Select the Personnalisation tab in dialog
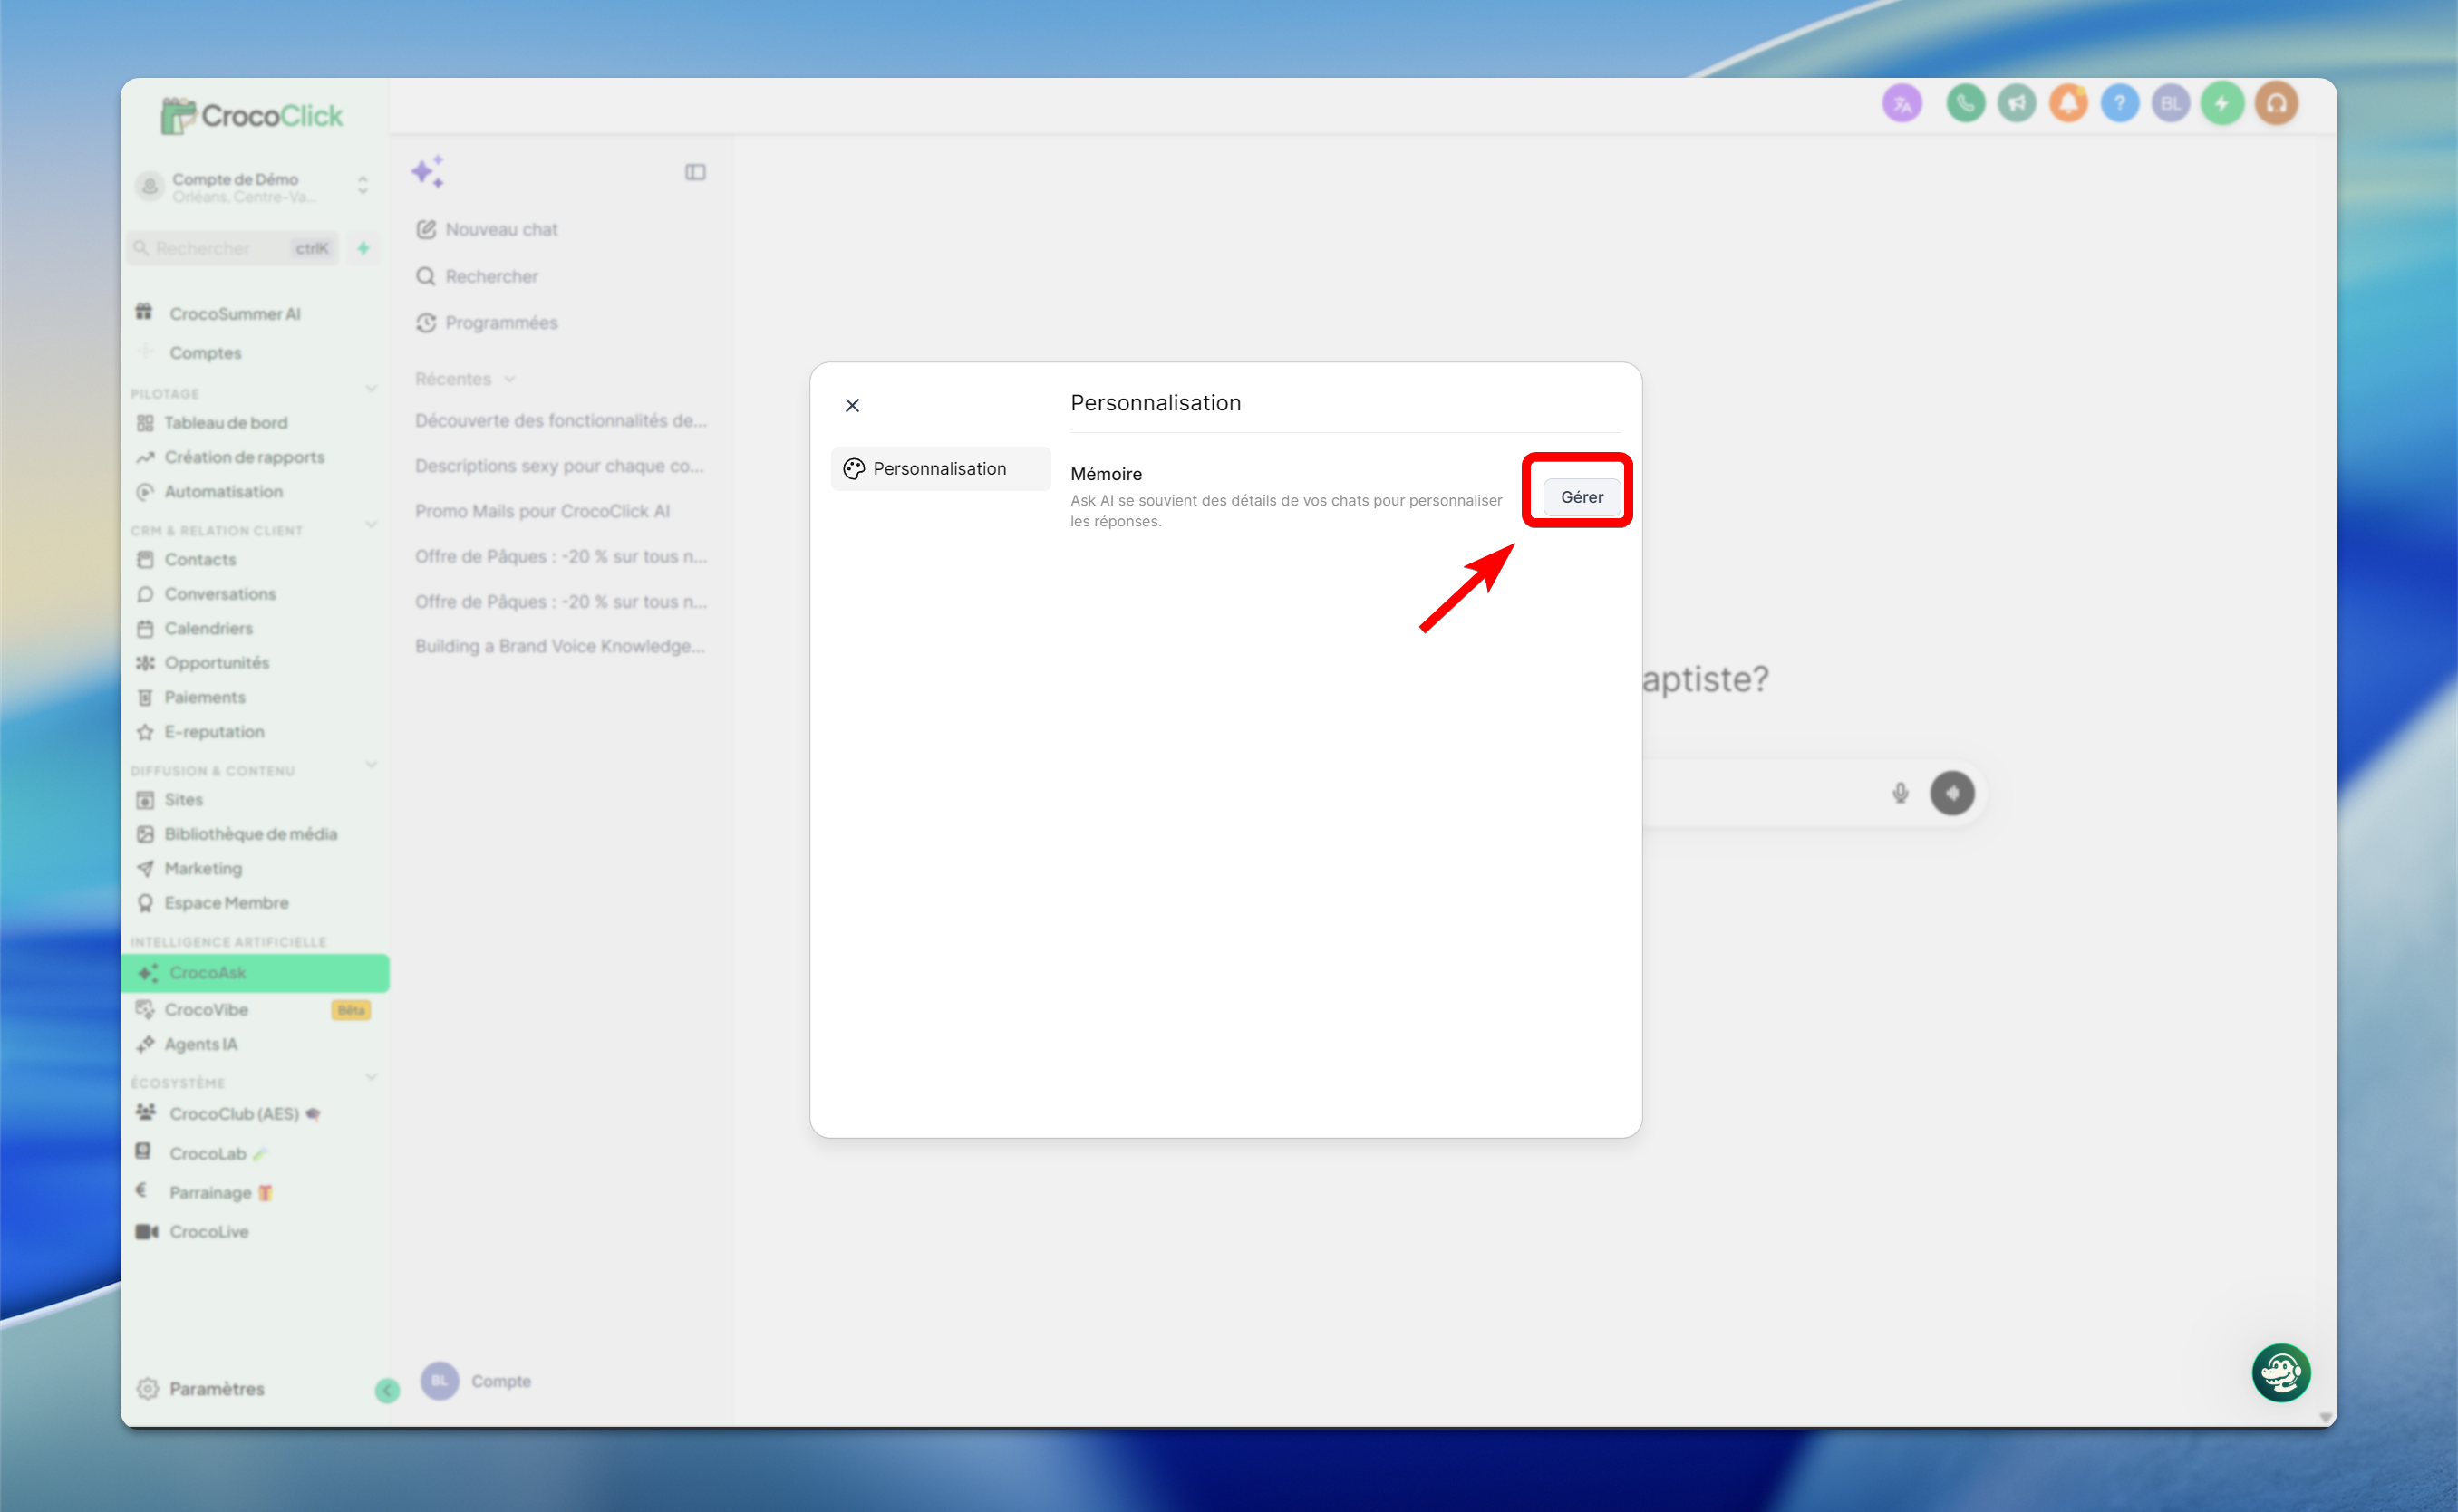The height and width of the screenshot is (1512, 2458). (939, 469)
